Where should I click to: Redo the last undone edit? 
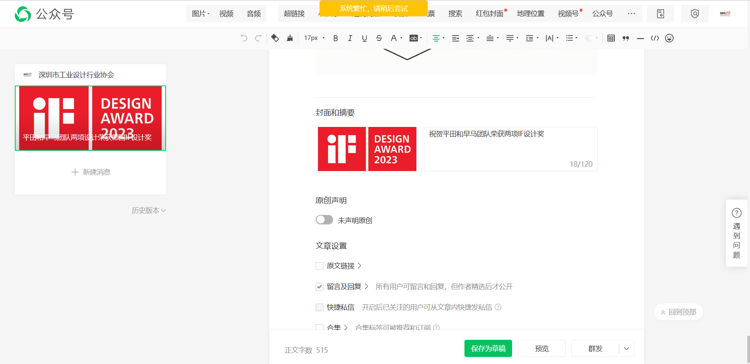(x=258, y=38)
